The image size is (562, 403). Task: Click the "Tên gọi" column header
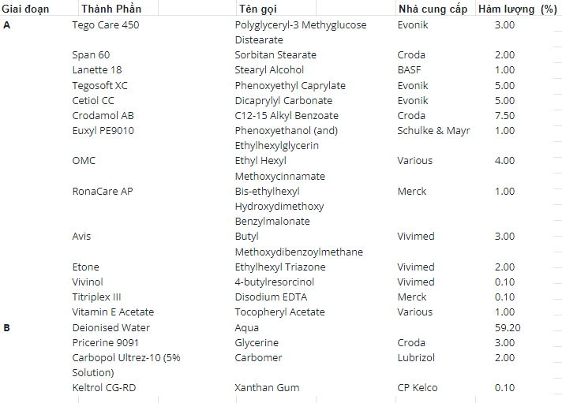260,9
